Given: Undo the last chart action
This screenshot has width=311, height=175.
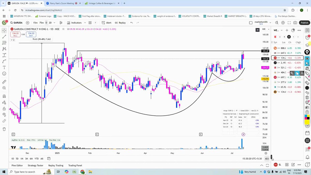Looking at the screenshot, I should (x=132, y=23).
